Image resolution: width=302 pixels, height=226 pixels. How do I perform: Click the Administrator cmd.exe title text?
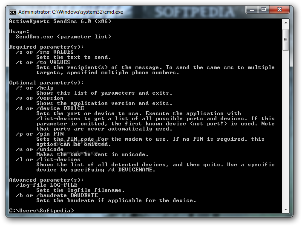point(71,12)
